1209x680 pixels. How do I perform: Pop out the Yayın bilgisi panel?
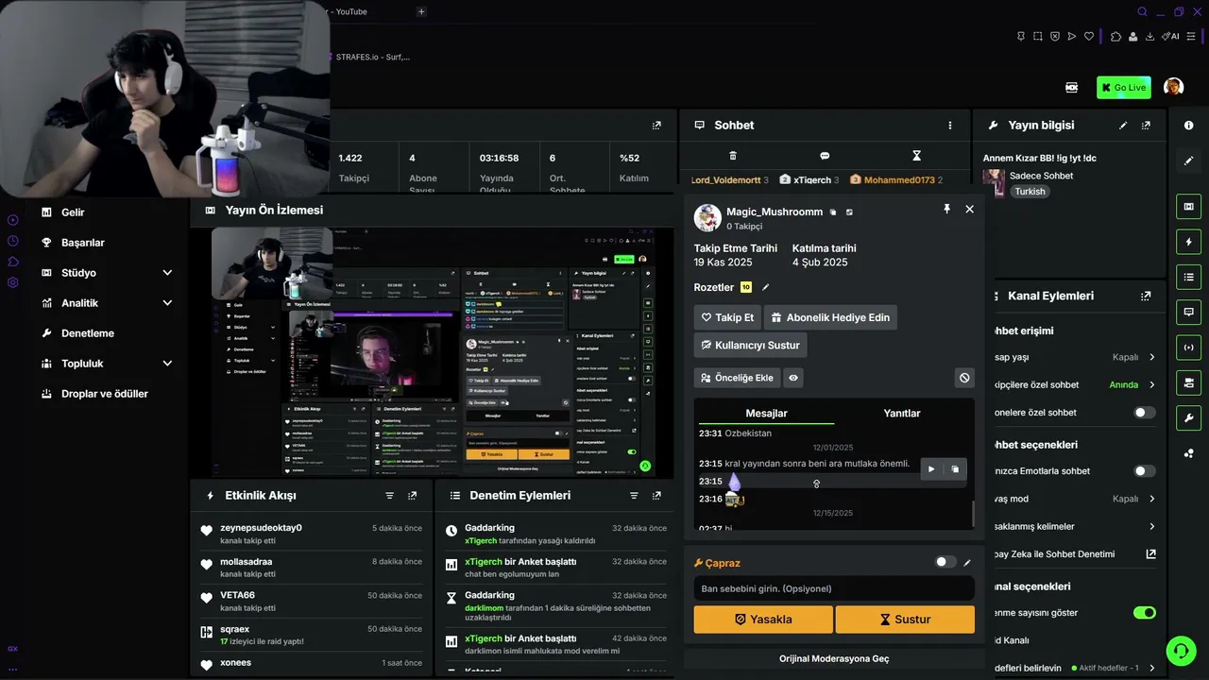pyautogui.click(x=1146, y=126)
